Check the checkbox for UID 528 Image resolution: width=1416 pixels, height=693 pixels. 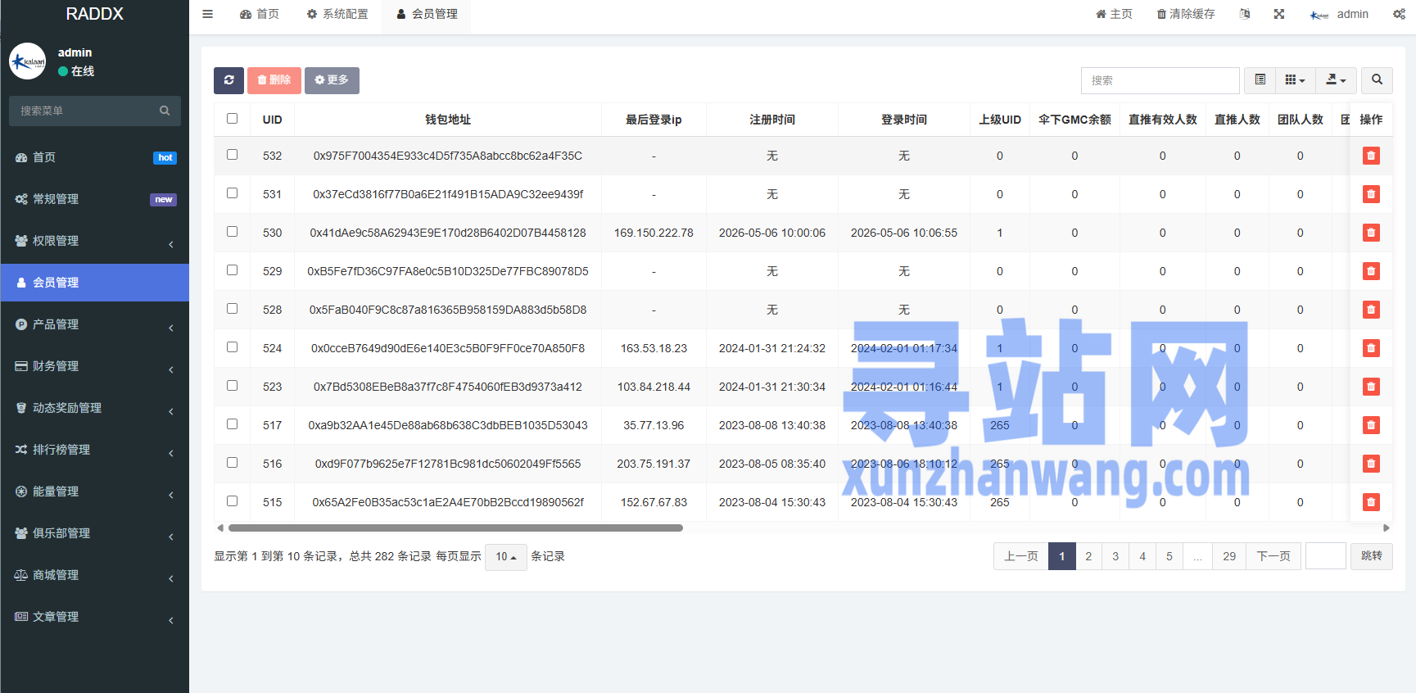click(233, 309)
